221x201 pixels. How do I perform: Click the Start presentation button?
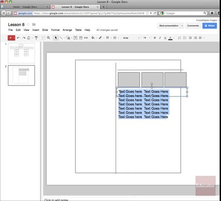(169, 26)
